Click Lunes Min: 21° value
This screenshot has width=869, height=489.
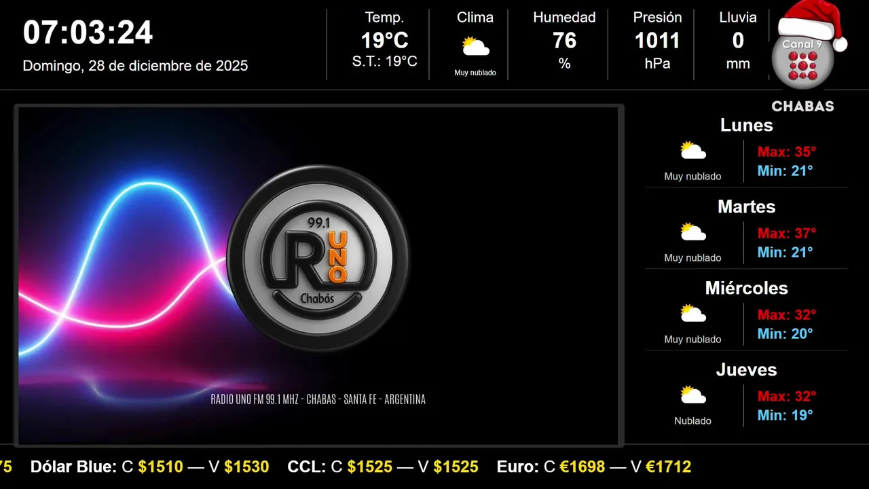pyautogui.click(x=785, y=170)
